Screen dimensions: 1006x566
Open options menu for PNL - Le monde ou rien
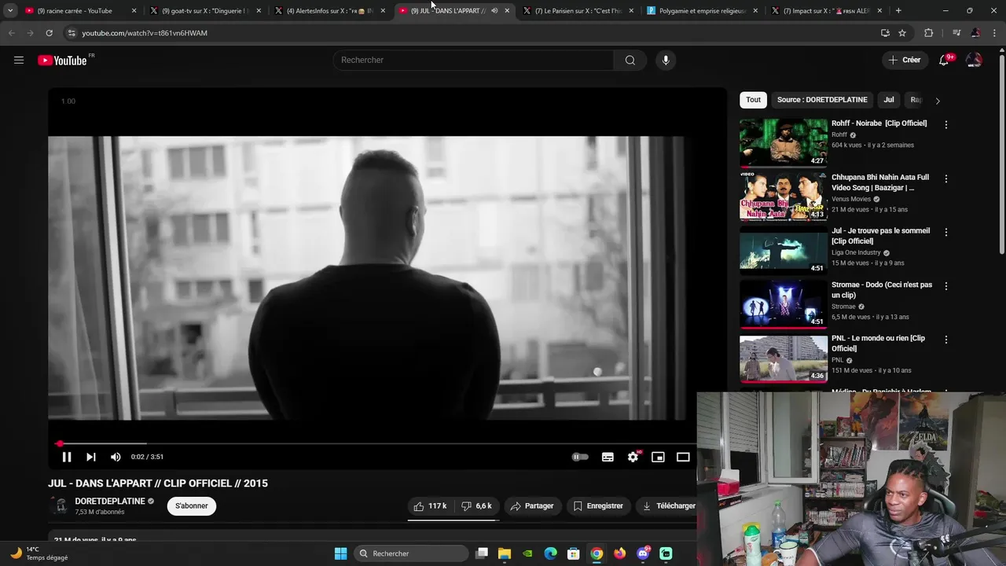click(945, 340)
